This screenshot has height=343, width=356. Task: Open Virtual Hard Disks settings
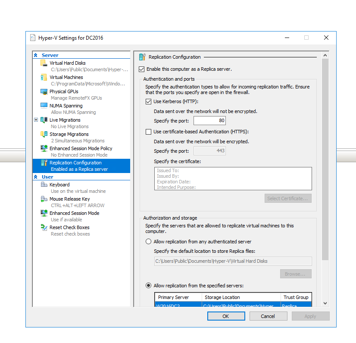tap(67, 63)
